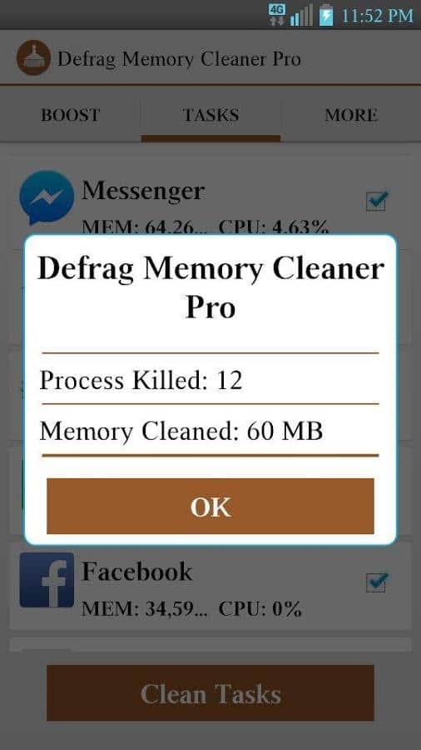Select the Messenger task entry name
The height and width of the screenshot is (750, 421).
click(x=143, y=192)
